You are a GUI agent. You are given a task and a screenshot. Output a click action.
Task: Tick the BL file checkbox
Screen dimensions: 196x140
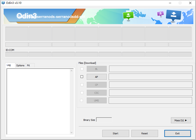(82, 69)
